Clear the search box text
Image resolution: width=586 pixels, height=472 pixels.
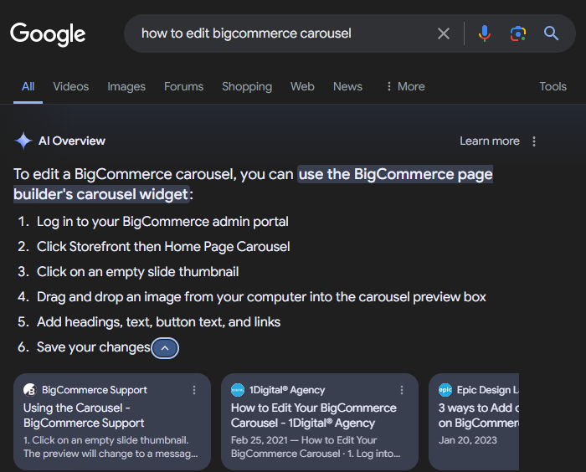[444, 33]
